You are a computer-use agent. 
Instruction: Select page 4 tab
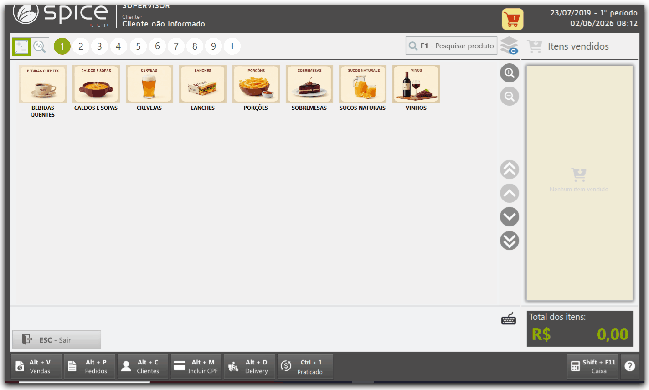click(x=118, y=46)
